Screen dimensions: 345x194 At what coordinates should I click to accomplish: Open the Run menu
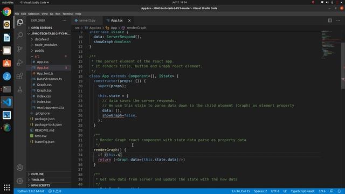(58, 14)
